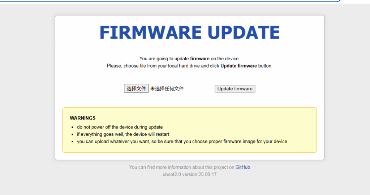Screen dimensions: 370x195
Task: Click the bullet before the upload whatever warning
Action: pyautogui.click(x=72, y=142)
